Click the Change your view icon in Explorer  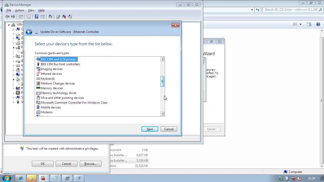(295, 24)
